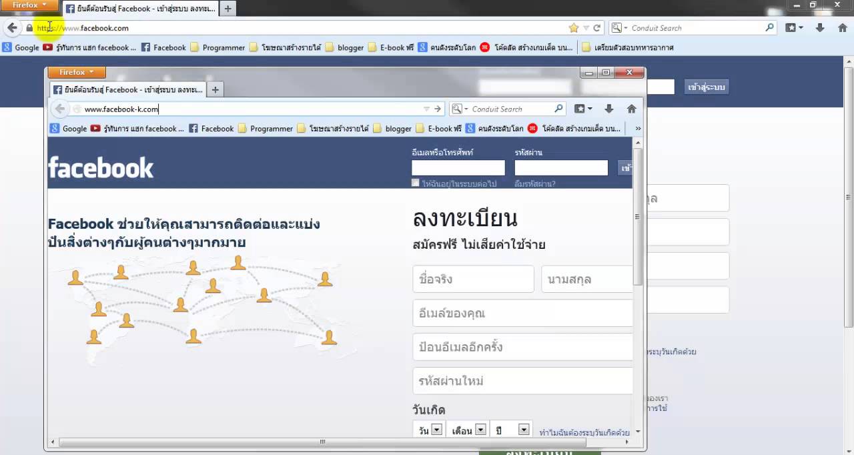The width and height of the screenshot is (854, 455).
Task: Select the Facebook tab in the front window
Action: pyautogui.click(x=128, y=89)
